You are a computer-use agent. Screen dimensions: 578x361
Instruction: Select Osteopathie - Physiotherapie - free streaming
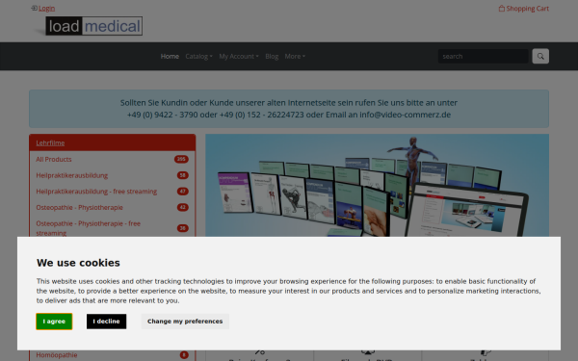[x=89, y=228]
